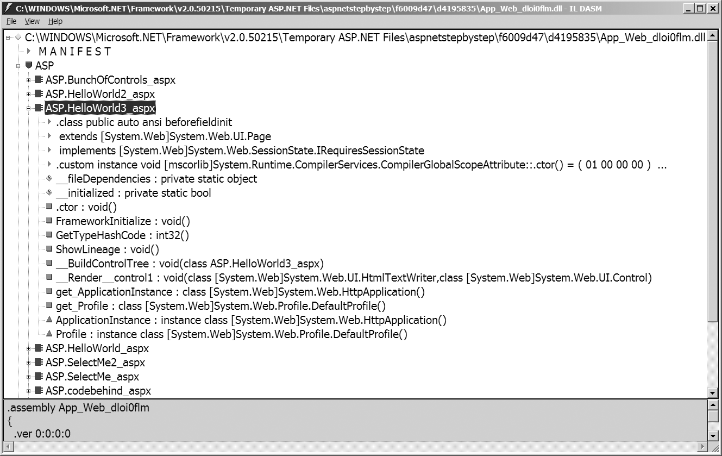Click the horizontal scrollbar's right arrow

click(x=702, y=446)
